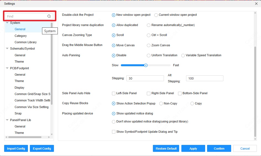The width and height of the screenshot is (261, 156).
Task: Open Theme under Panel/Panel Lib
Action: (x=19, y=133)
